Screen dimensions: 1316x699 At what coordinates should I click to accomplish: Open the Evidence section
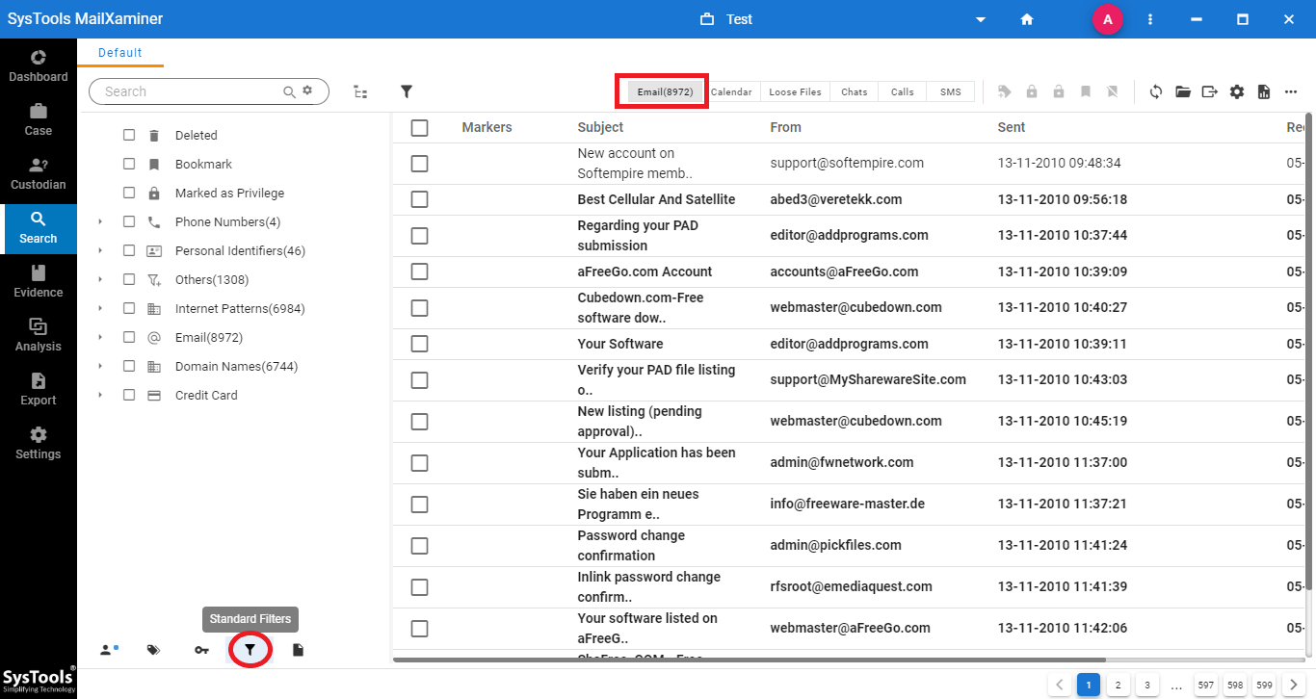[x=39, y=282]
